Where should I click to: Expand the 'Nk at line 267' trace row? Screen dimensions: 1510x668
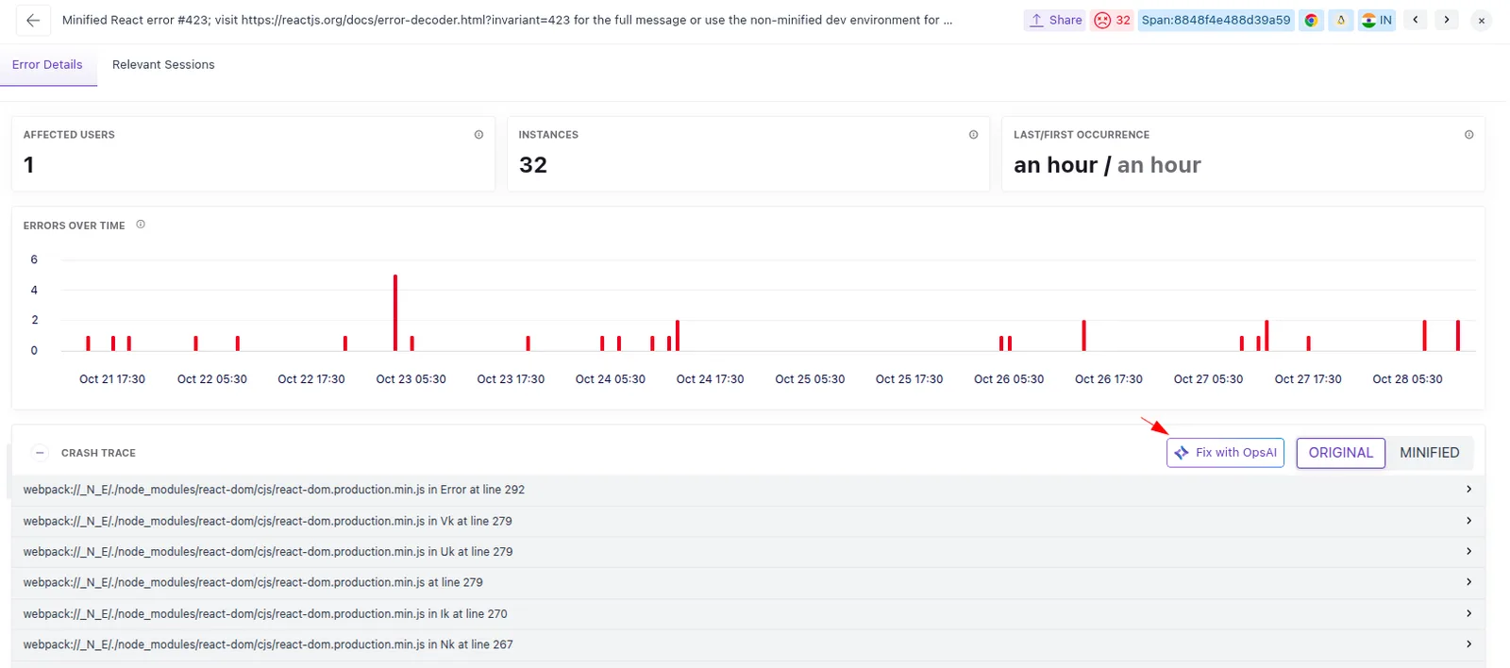point(748,645)
